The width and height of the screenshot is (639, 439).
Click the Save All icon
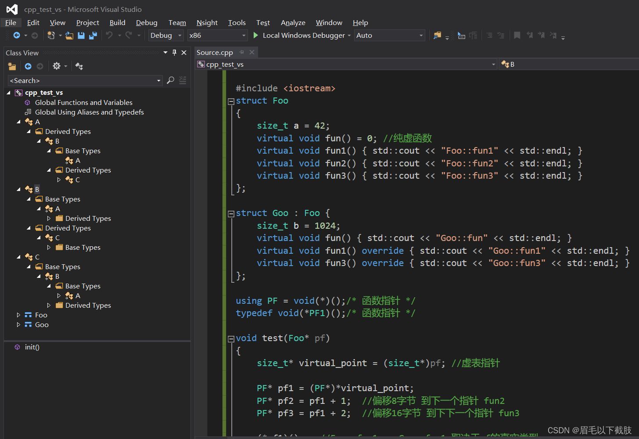point(93,36)
